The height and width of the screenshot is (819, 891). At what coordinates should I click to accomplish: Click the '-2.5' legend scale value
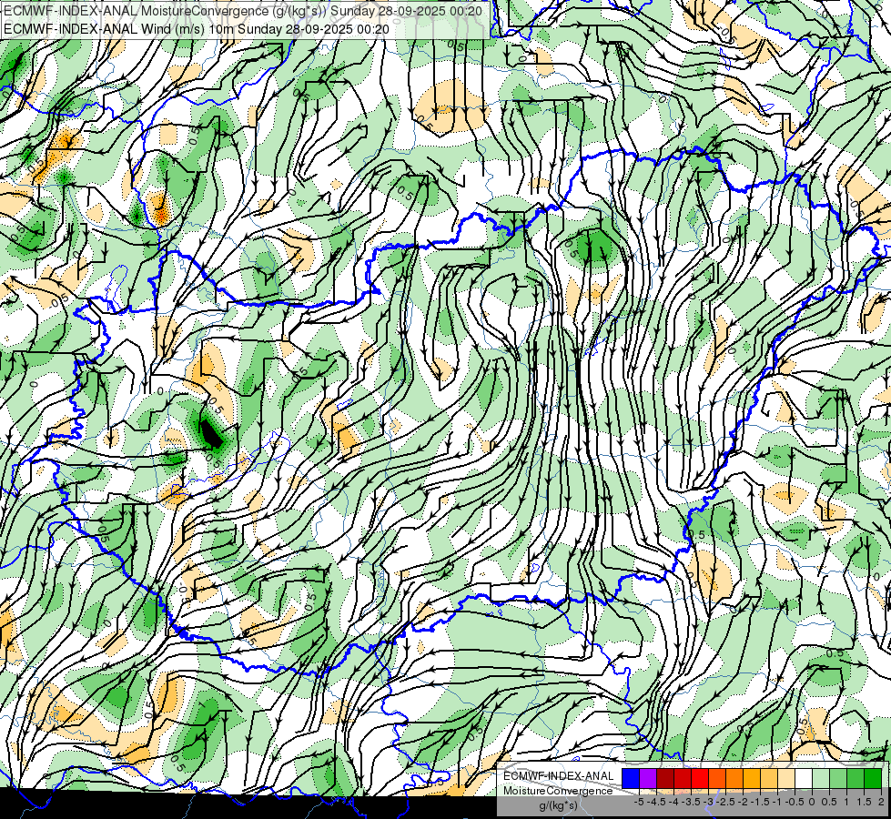point(725,802)
